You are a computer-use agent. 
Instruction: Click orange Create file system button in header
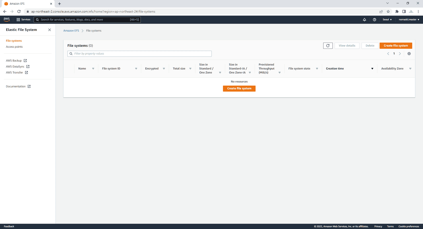pos(396,46)
